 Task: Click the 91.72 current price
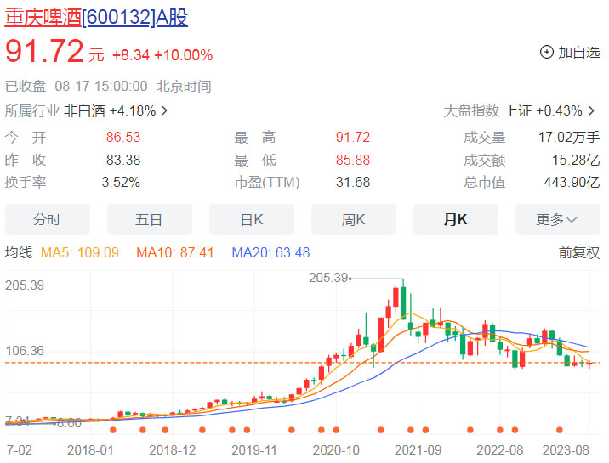coord(44,51)
